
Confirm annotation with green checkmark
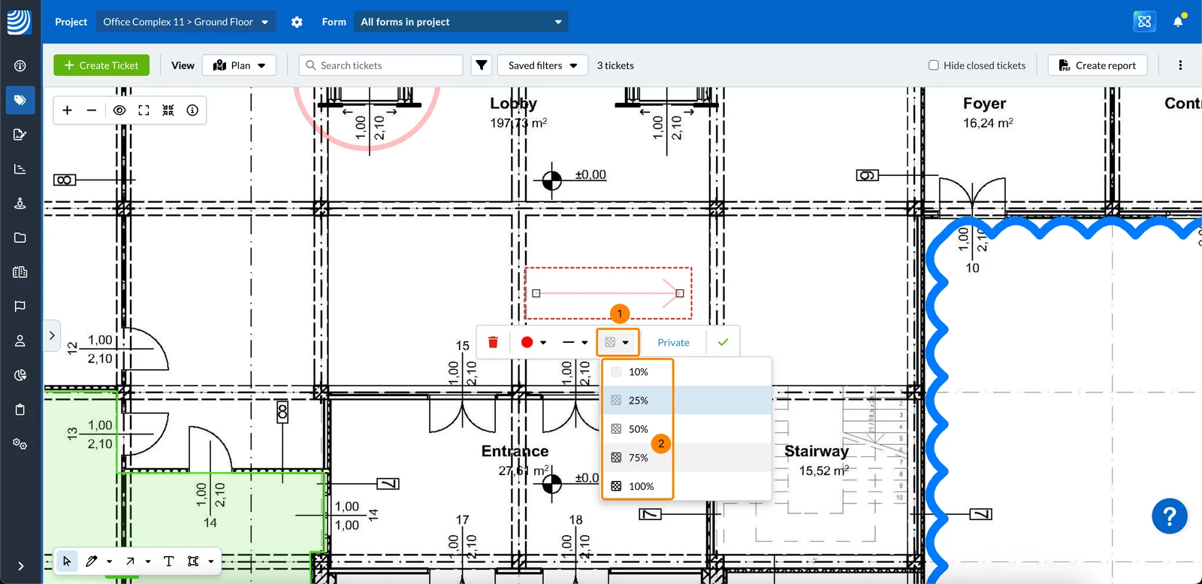point(723,343)
